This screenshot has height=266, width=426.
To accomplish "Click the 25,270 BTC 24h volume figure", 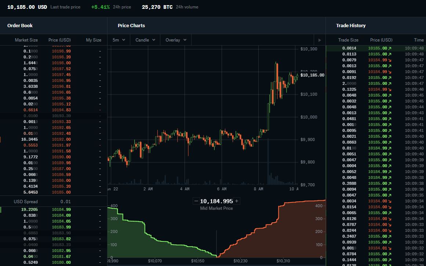I will tap(157, 7).
